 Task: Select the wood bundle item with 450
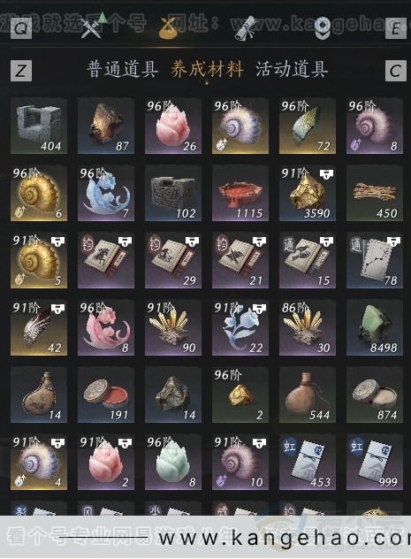(375, 193)
